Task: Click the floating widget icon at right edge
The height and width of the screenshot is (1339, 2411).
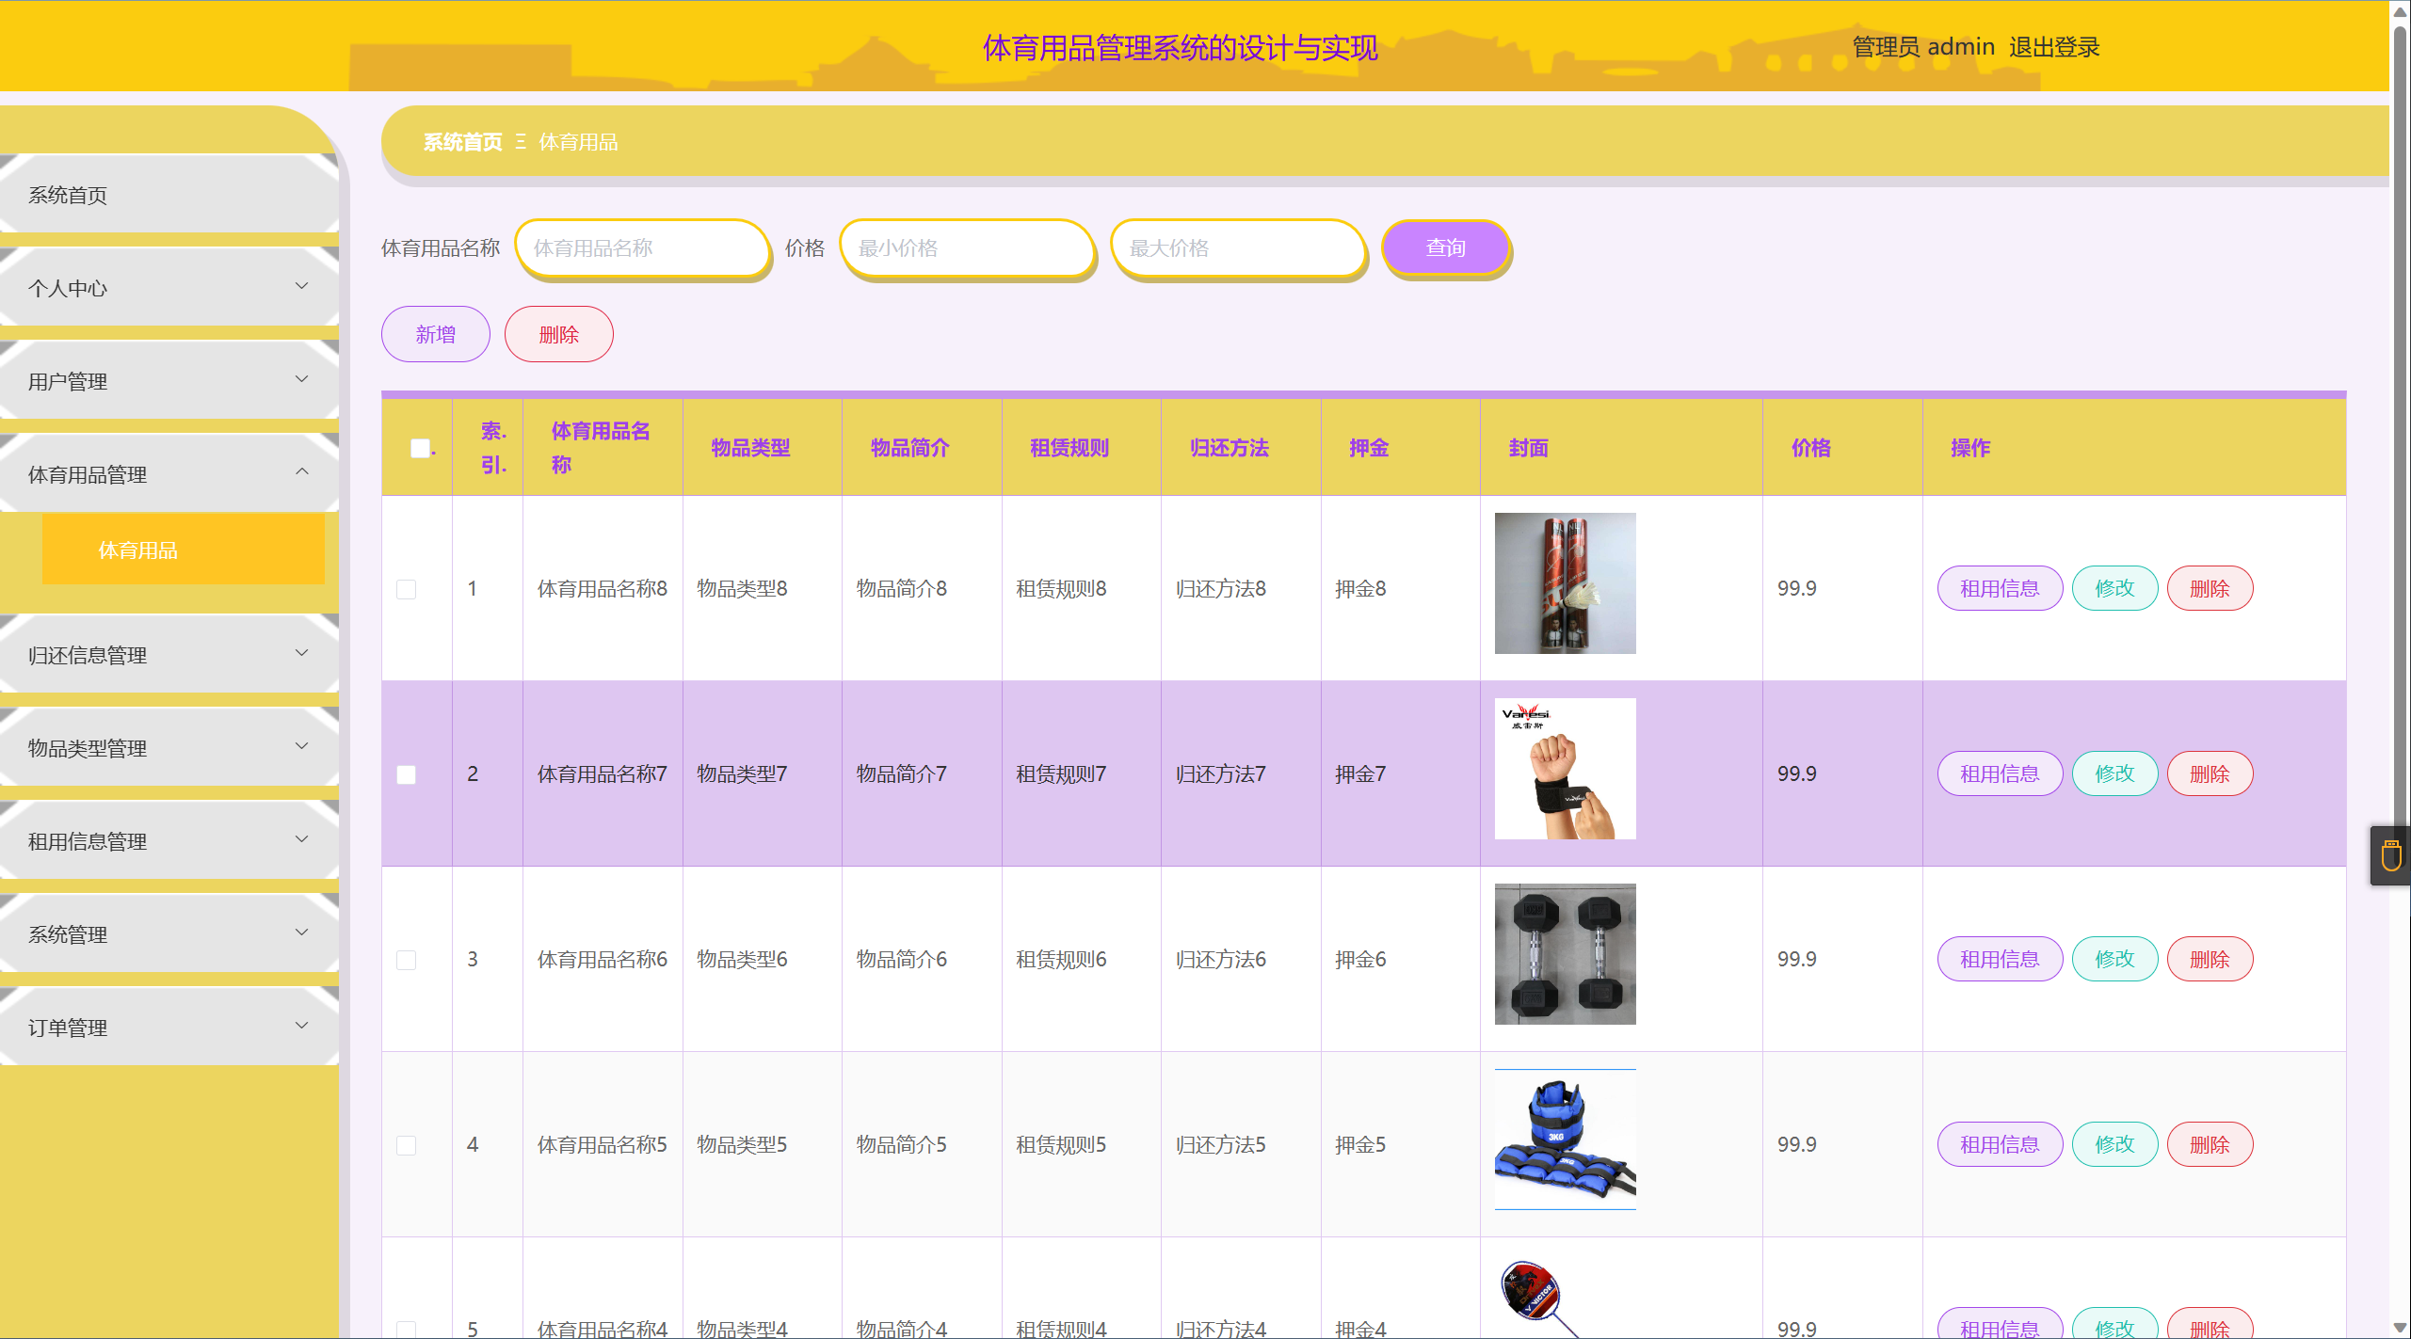Action: [2390, 855]
